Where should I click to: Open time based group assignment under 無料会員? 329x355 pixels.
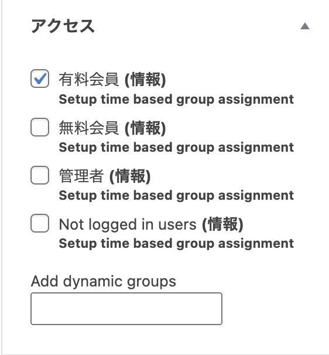coord(176,148)
